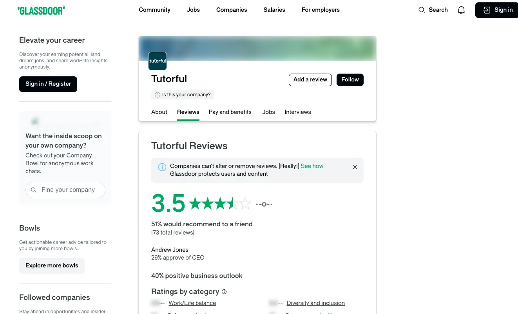Open the Salaries menu
Image resolution: width=518 pixels, height=314 pixels.
click(274, 10)
